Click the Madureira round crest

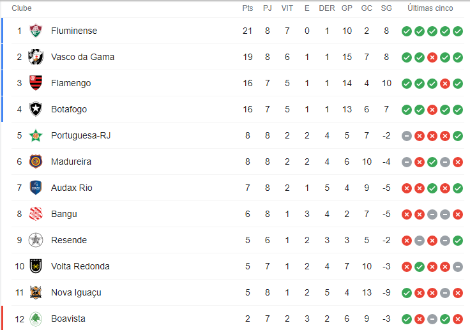(x=36, y=161)
